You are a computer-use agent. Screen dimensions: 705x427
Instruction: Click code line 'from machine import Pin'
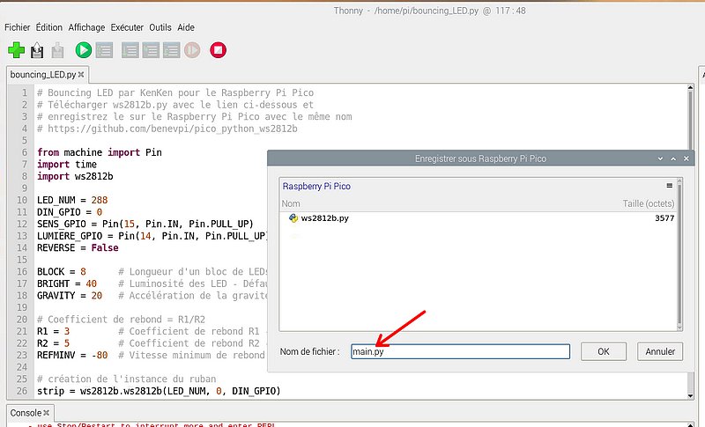click(x=100, y=152)
